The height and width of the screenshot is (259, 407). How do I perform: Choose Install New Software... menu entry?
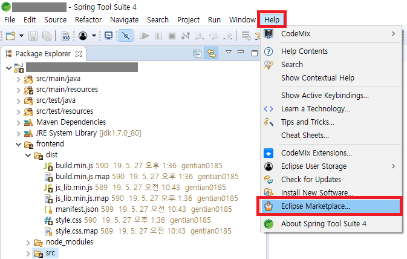pos(317,193)
